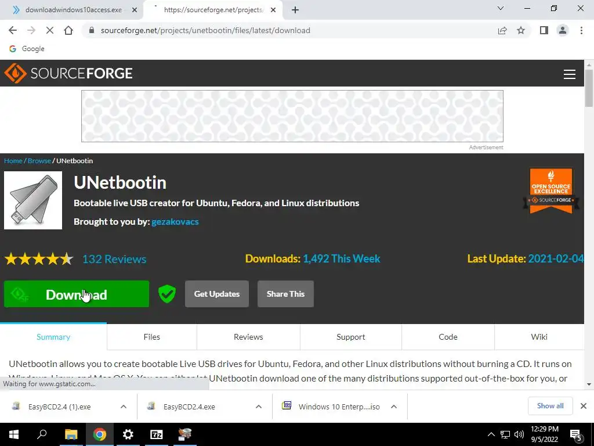Click the green Download button

tap(77, 294)
